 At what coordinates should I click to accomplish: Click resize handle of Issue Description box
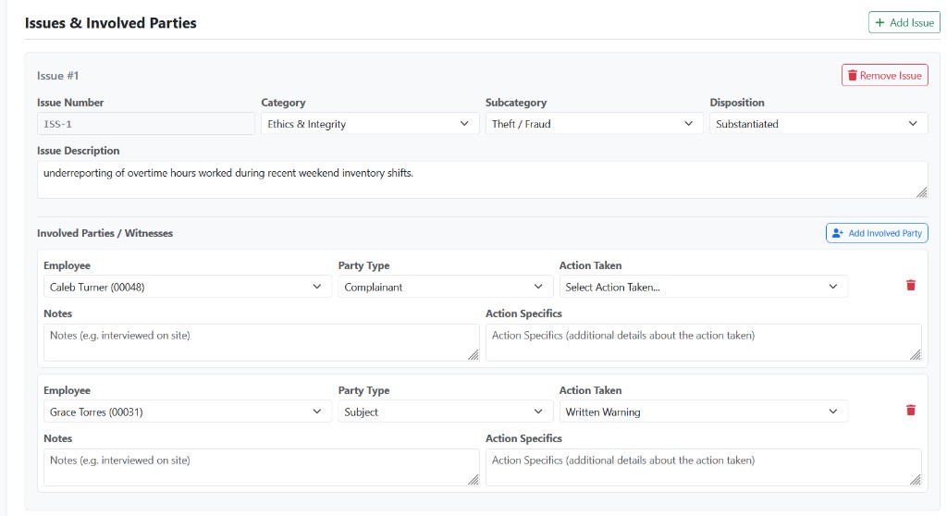coord(921,192)
